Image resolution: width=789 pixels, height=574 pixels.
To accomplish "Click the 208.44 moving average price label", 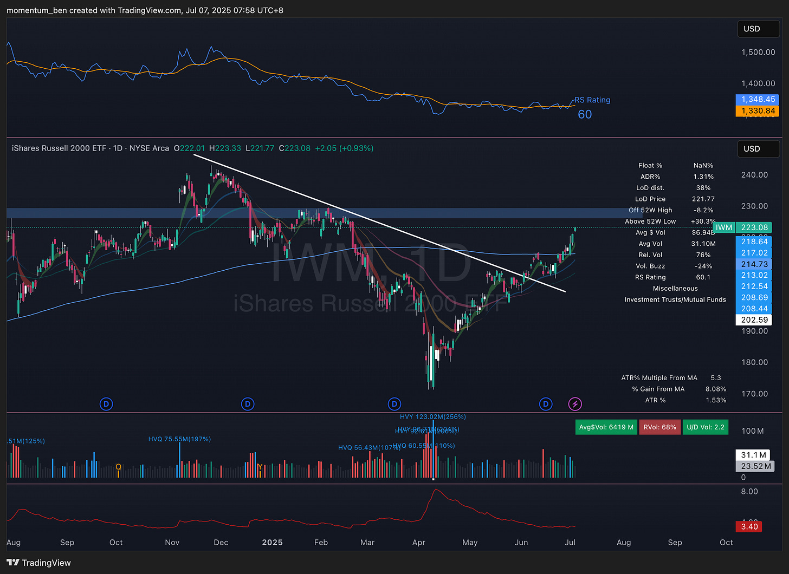I will tap(755, 309).
